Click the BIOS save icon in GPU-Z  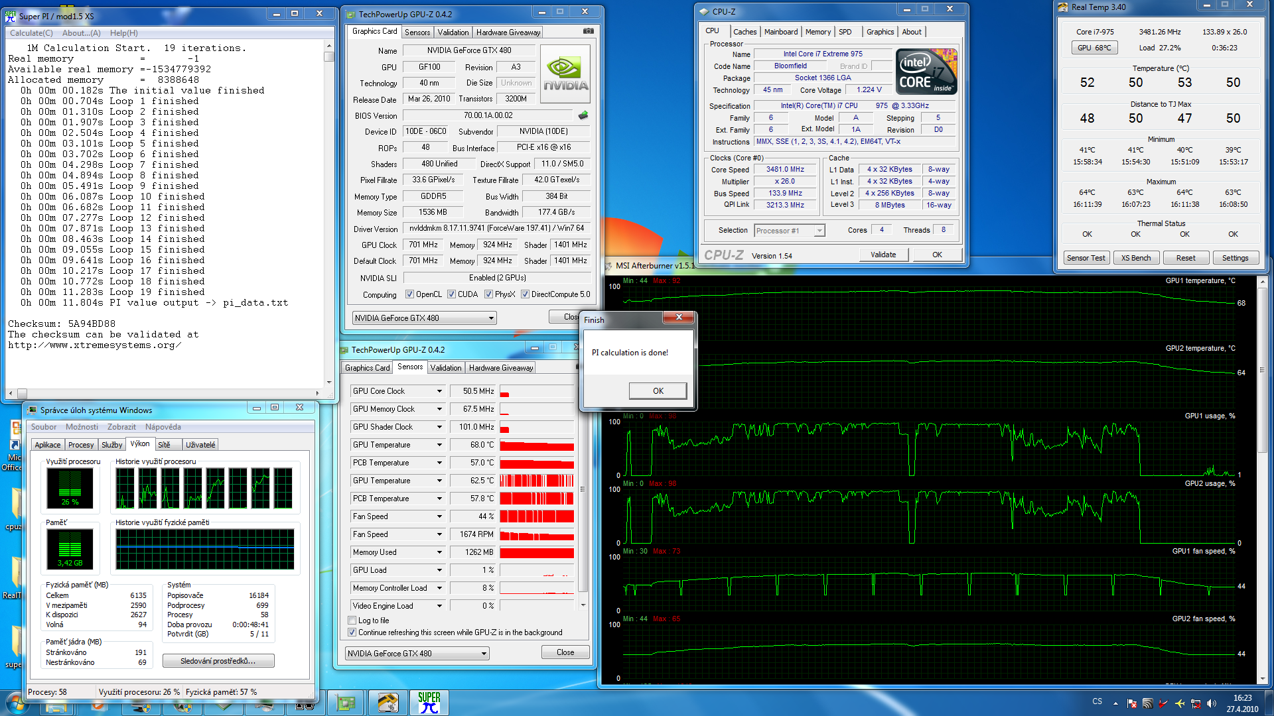pos(583,115)
